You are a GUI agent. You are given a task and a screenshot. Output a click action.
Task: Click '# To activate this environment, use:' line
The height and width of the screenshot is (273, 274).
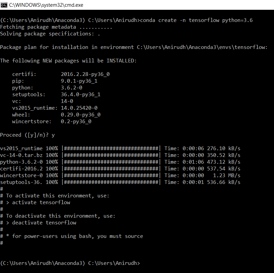click(55, 196)
